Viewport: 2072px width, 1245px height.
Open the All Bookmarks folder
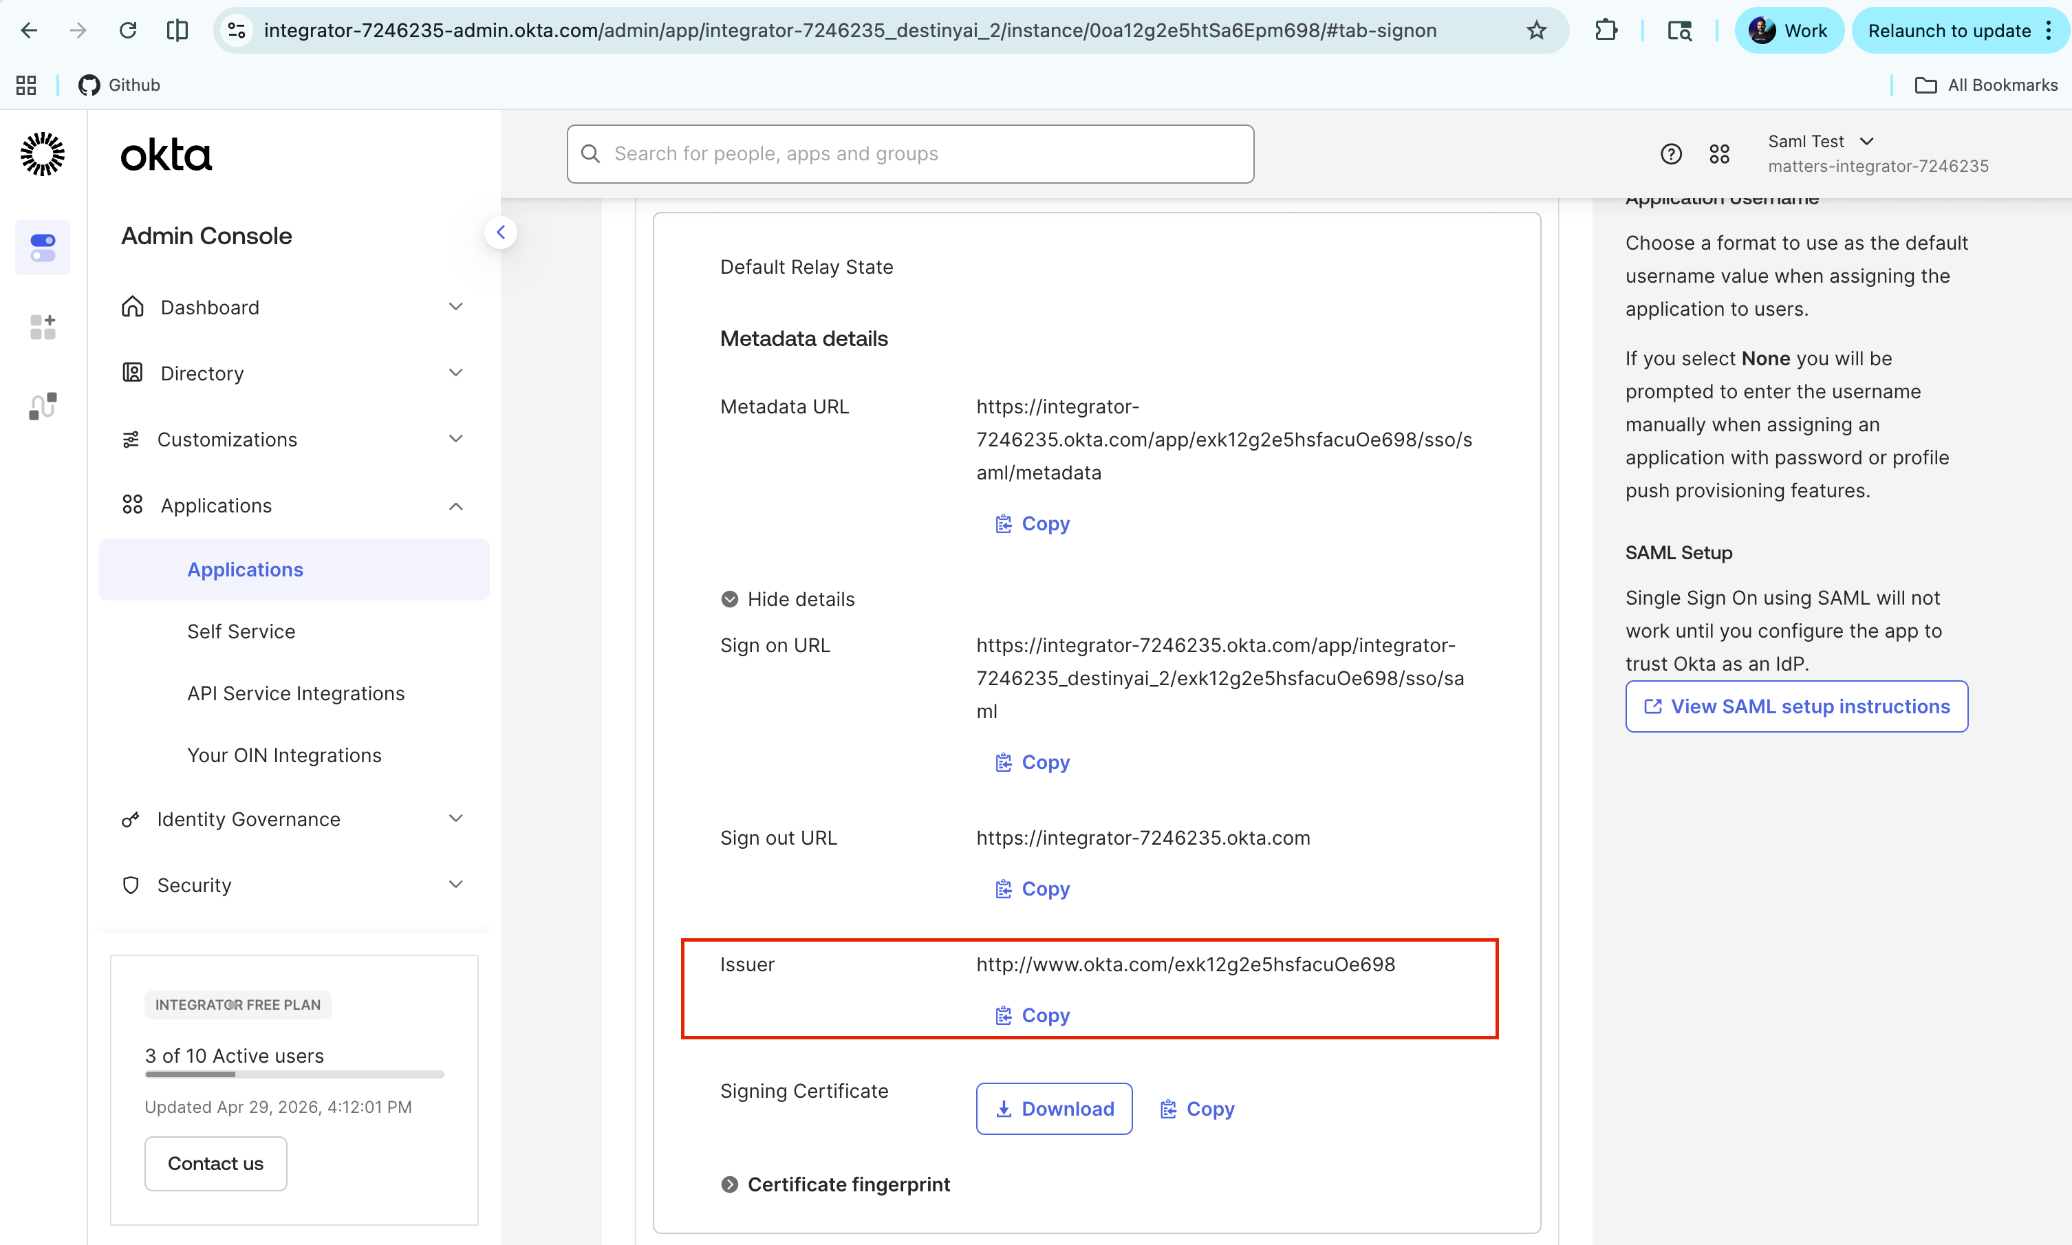[x=1987, y=85]
